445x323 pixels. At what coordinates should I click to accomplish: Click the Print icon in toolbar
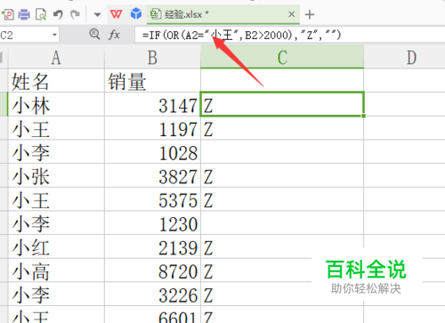(24, 14)
